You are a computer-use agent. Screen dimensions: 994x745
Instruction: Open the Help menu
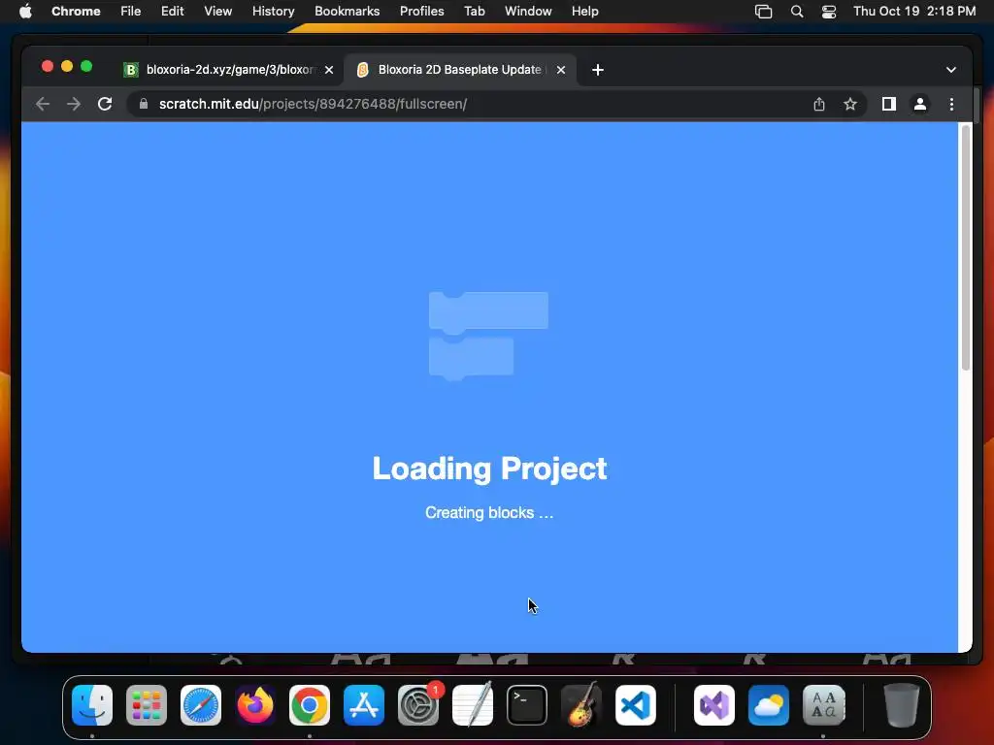pyautogui.click(x=584, y=12)
